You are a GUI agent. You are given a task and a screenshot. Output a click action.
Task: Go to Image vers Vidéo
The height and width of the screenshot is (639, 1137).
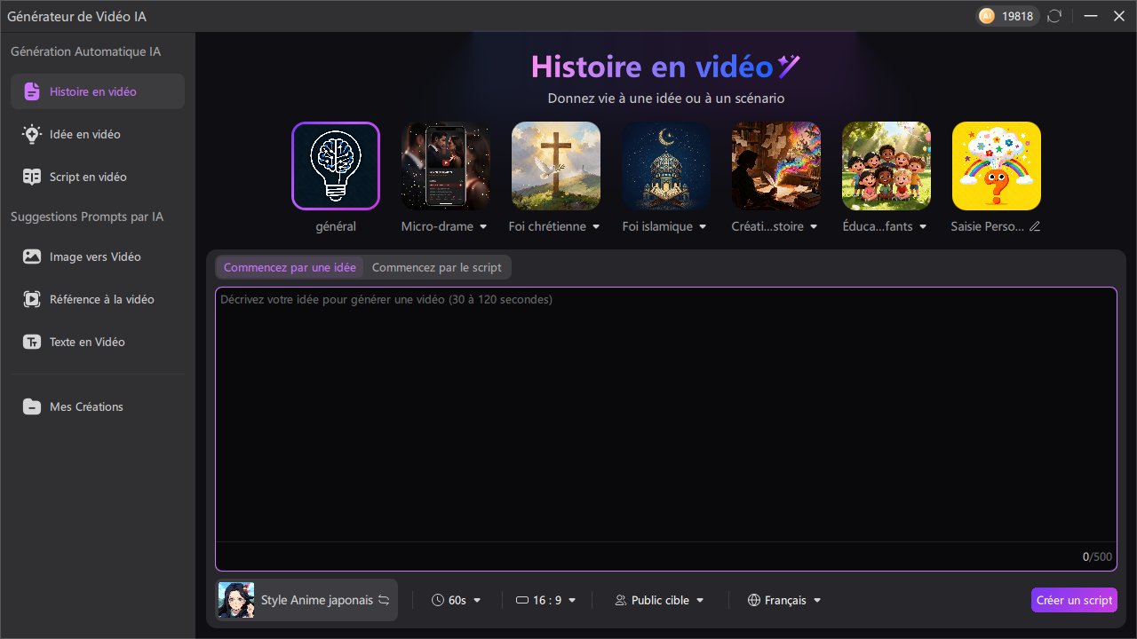tap(98, 256)
